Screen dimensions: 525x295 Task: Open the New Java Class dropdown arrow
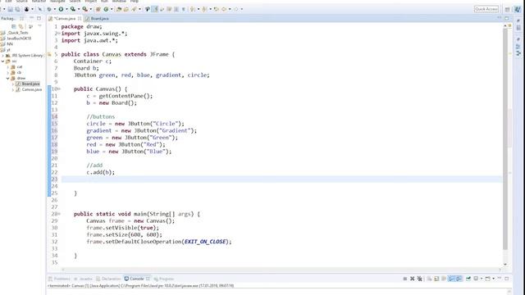tap(112, 9)
